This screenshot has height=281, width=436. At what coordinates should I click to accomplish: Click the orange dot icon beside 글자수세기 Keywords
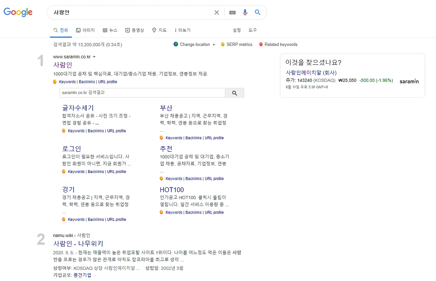64,131
